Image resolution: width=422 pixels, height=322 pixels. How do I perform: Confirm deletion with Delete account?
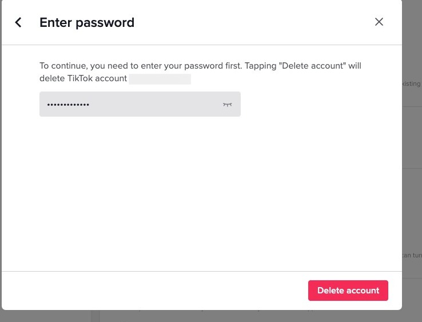(x=348, y=291)
